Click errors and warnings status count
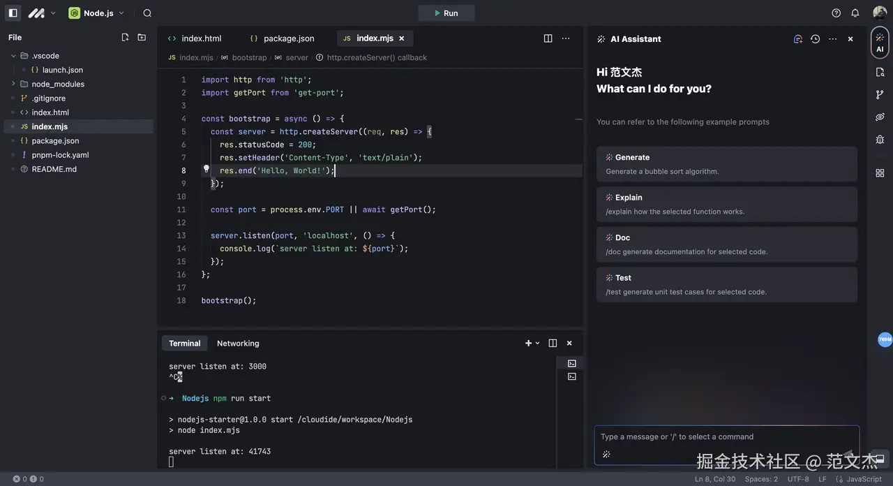893x486 pixels. [28, 479]
